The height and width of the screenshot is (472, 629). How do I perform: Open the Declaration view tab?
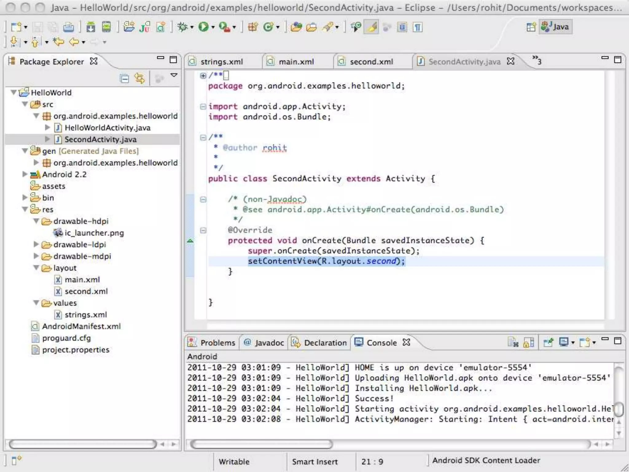click(319, 343)
